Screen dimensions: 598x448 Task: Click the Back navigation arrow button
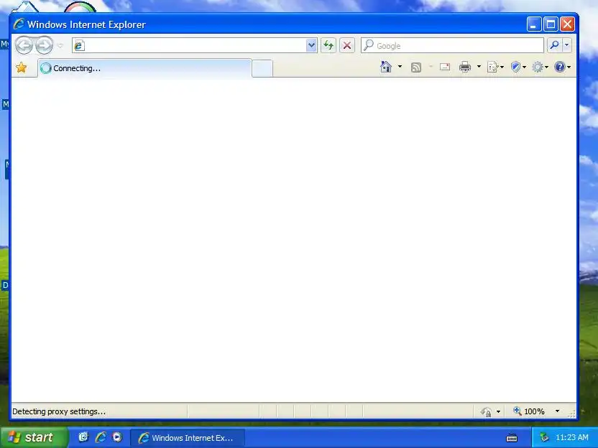(x=24, y=46)
